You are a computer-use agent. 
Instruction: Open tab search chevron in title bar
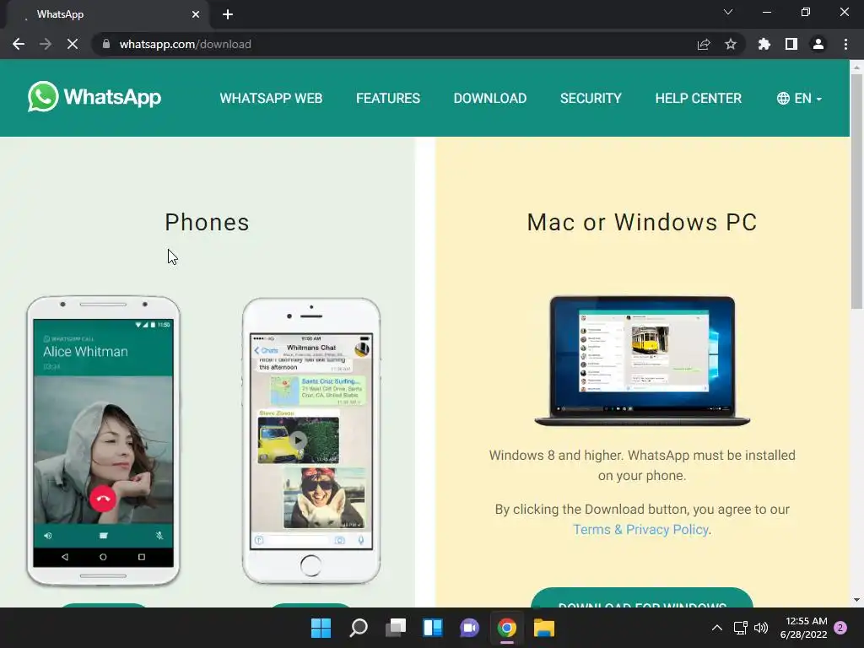(x=728, y=12)
